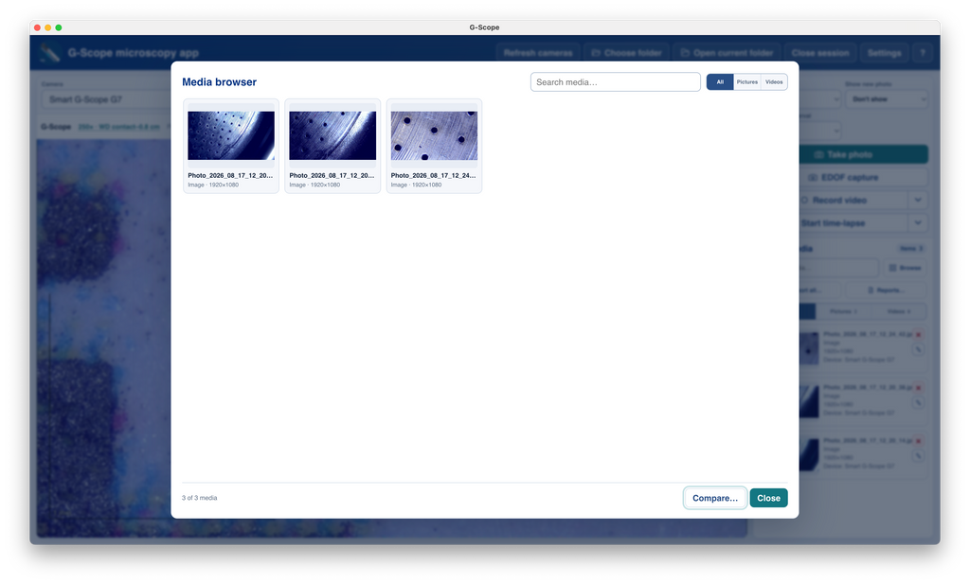
Task: Open the Smart G-Scope G7 camera dropdown
Action: (x=105, y=99)
